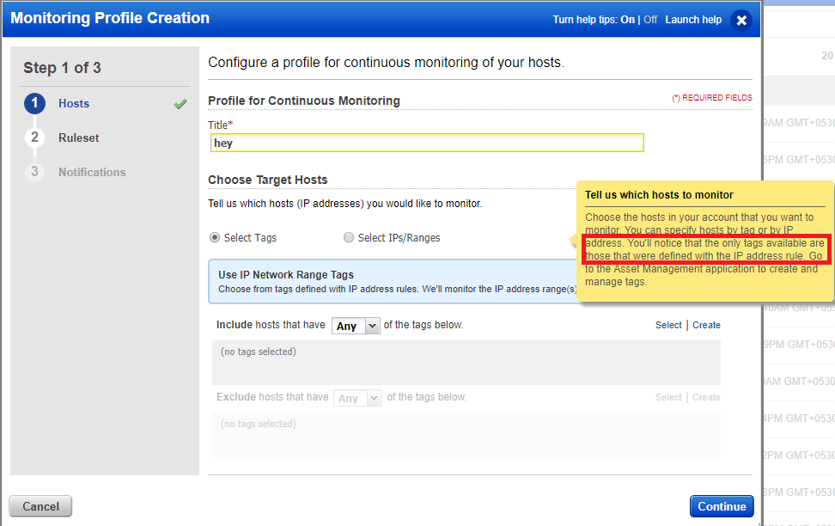Open the Any tags dropdown for Include hosts

tap(356, 326)
